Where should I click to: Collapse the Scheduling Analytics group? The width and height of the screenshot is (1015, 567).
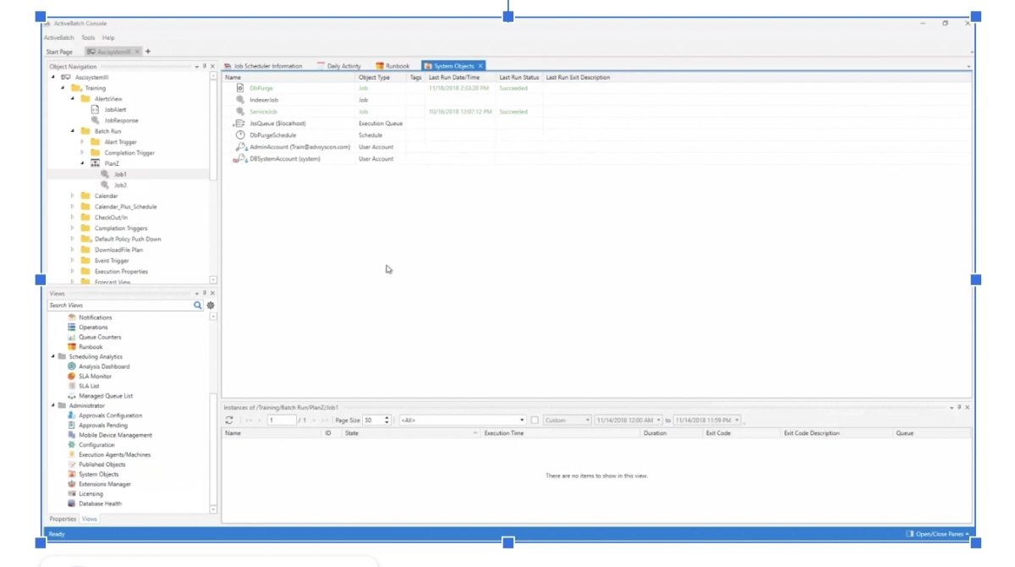click(52, 357)
